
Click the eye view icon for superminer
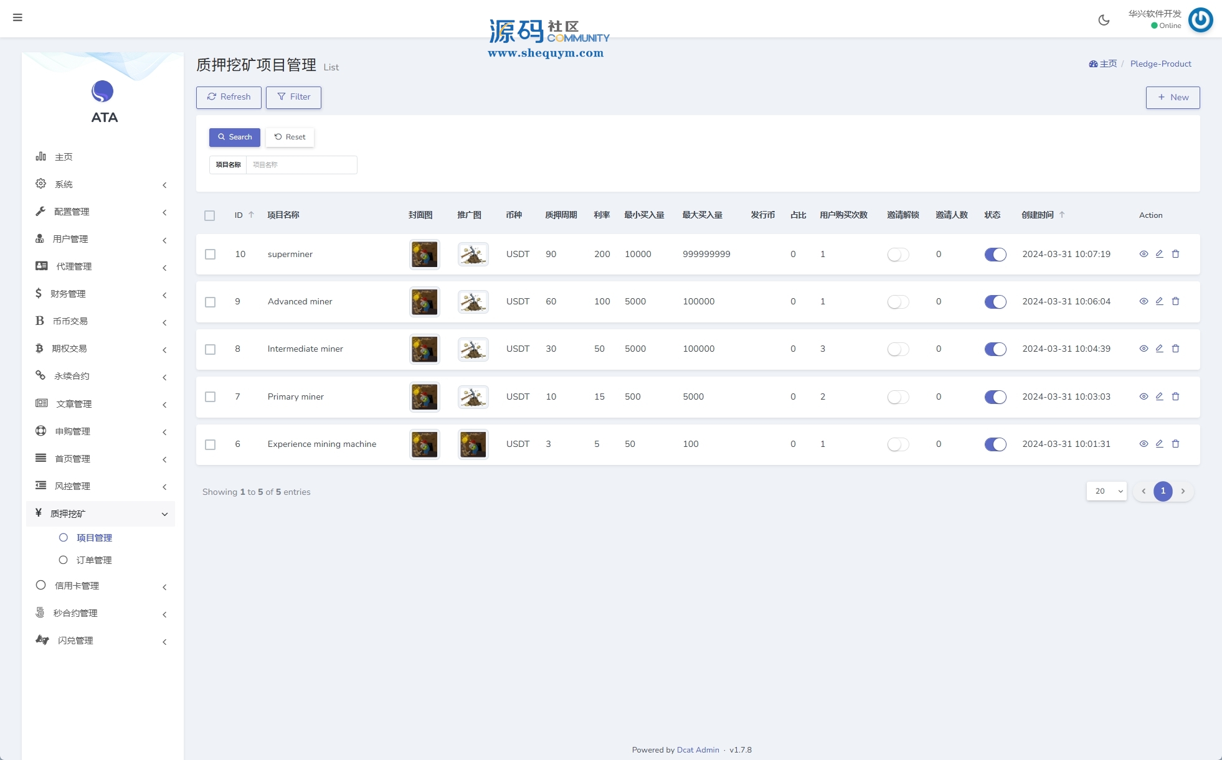tap(1144, 254)
